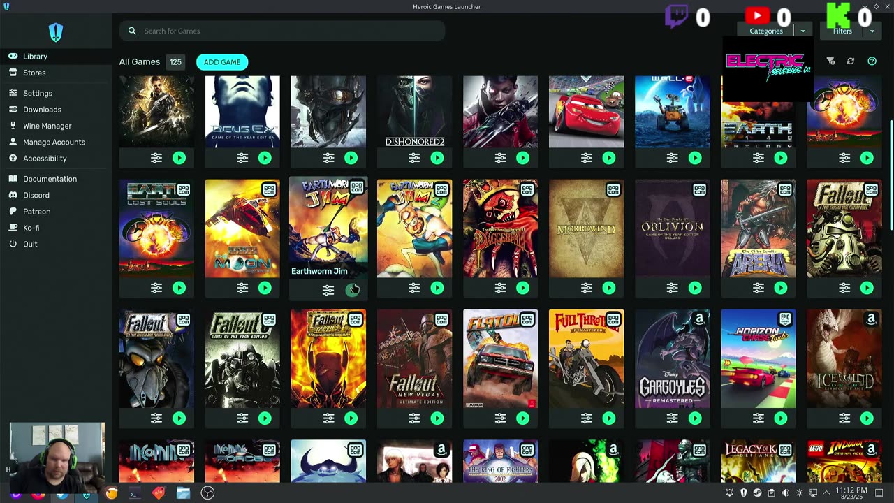Click the clear filters funnel icon
This screenshot has height=503, width=894.
[830, 61]
